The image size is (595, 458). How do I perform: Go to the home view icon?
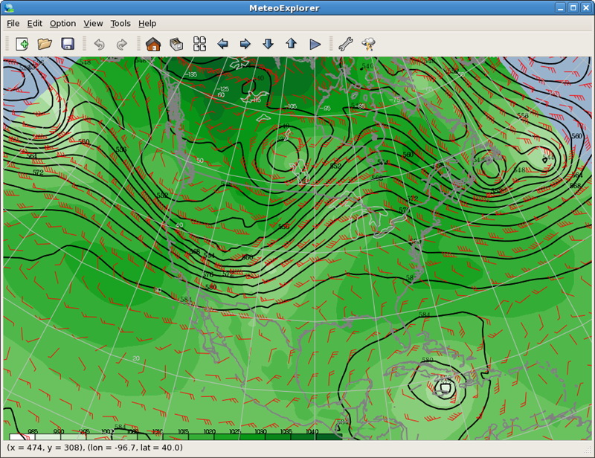[153, 44]
